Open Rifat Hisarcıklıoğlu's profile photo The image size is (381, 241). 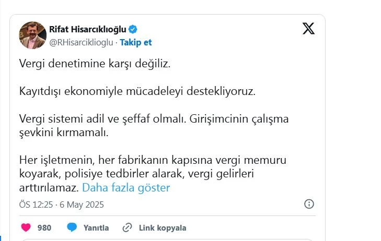(x=33, y=35)
